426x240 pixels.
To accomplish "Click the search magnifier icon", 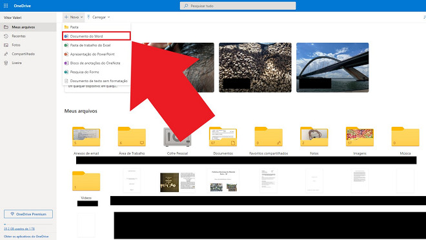I will (x=186, y=6).
